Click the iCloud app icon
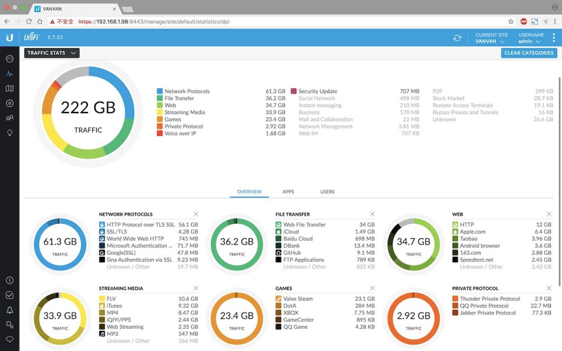 pyautogui.click(x=278, y=232)
